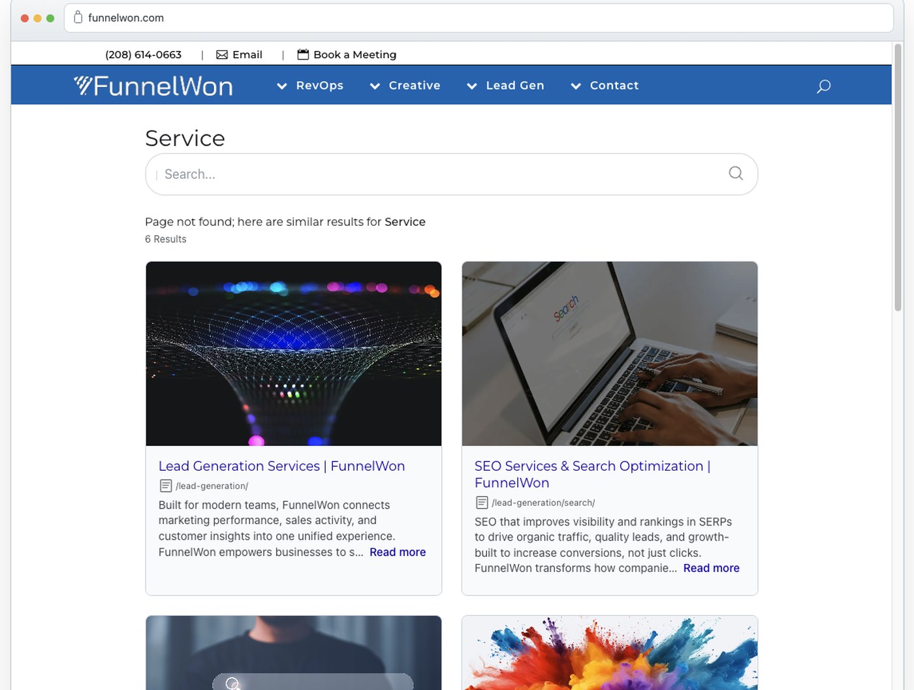The width and height of the screenshot is (914, 690).
Task: Click the laptop search thumbnail image
Action: [x=610, y=354]
